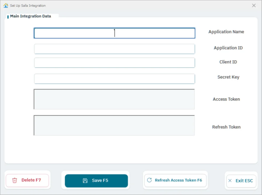Click the trash can icon on Delete
Screen dimensions: 262x195
click(14, 180)
